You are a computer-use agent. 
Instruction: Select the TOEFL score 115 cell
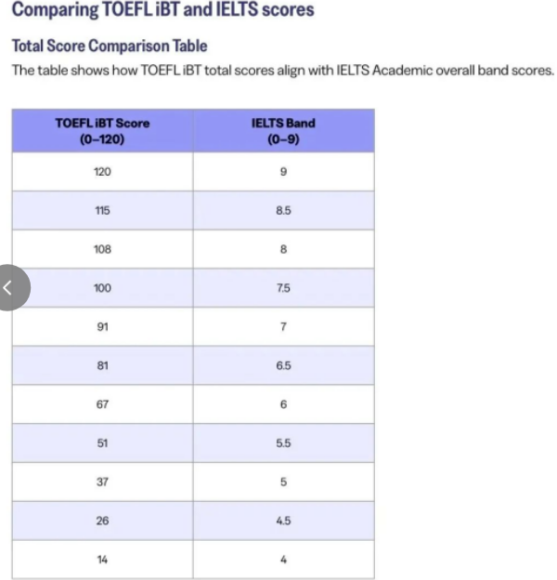102,211
